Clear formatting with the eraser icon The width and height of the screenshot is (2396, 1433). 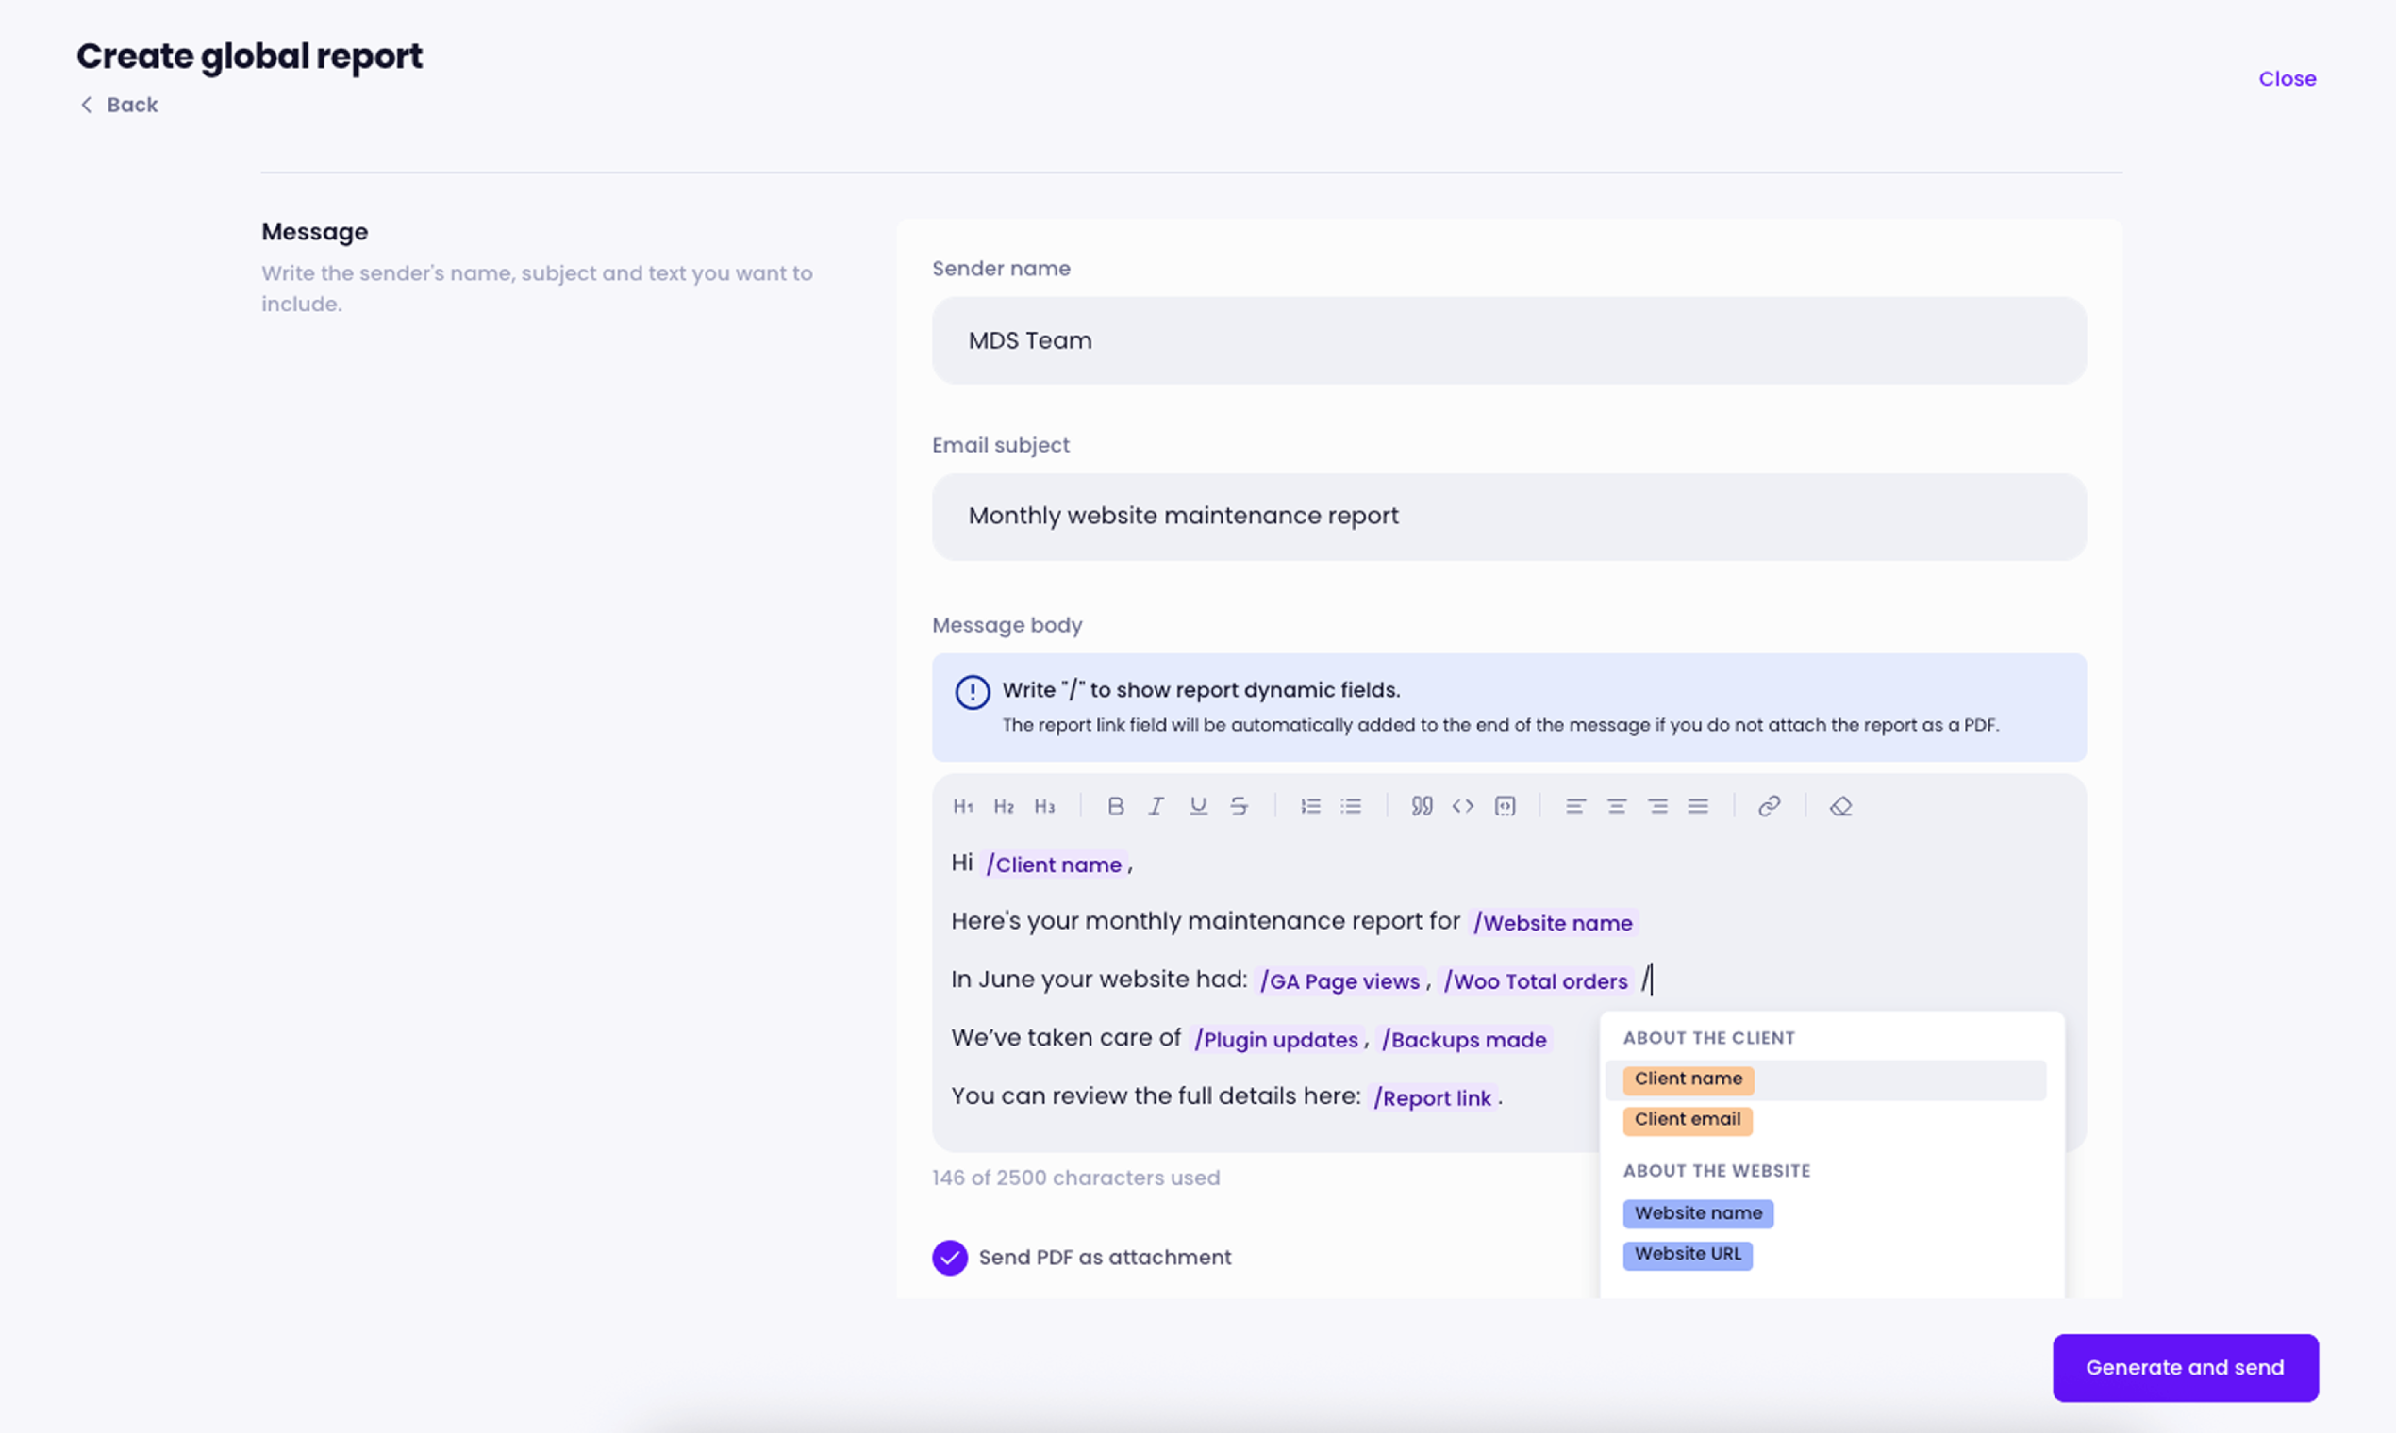(x=1840, y=806)
